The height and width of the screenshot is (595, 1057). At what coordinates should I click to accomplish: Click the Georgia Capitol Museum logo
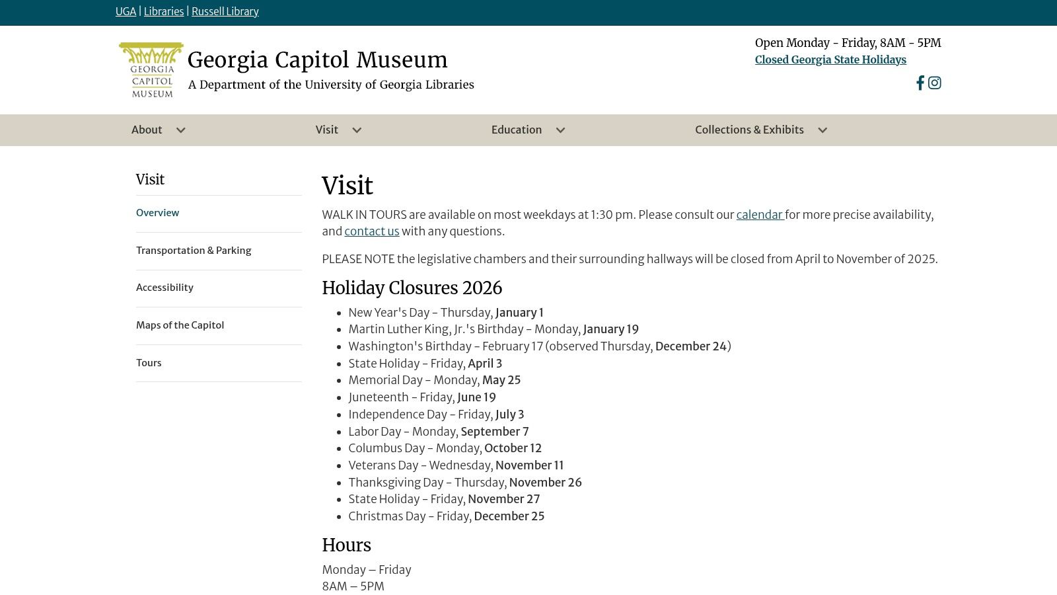151,68
